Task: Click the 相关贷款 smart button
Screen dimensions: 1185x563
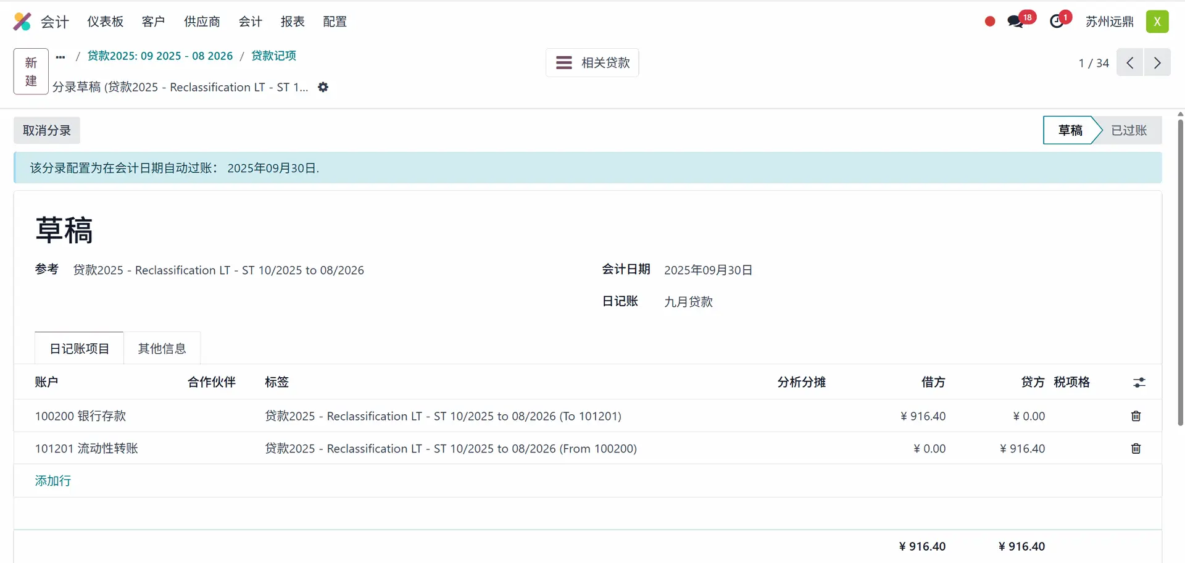Action: [592, 63]
